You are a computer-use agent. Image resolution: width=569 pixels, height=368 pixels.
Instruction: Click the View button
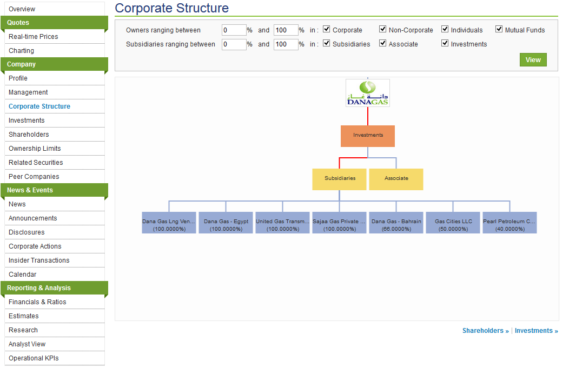coord(533,60)
